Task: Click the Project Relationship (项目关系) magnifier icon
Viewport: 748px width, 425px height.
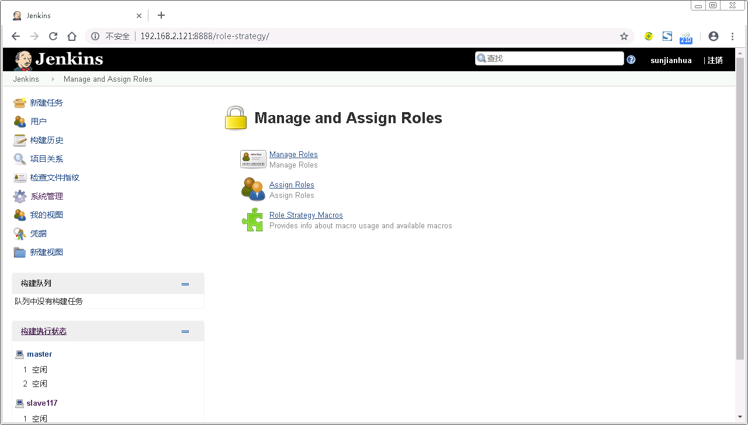Action: pos(20,159)
